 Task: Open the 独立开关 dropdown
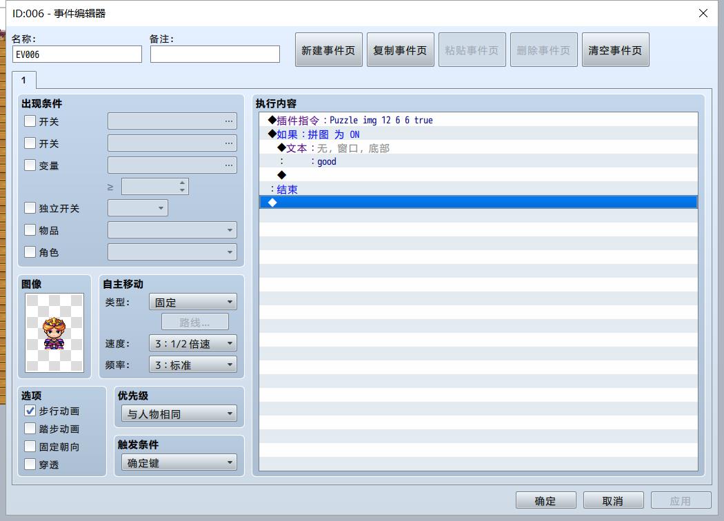(138, 208)
